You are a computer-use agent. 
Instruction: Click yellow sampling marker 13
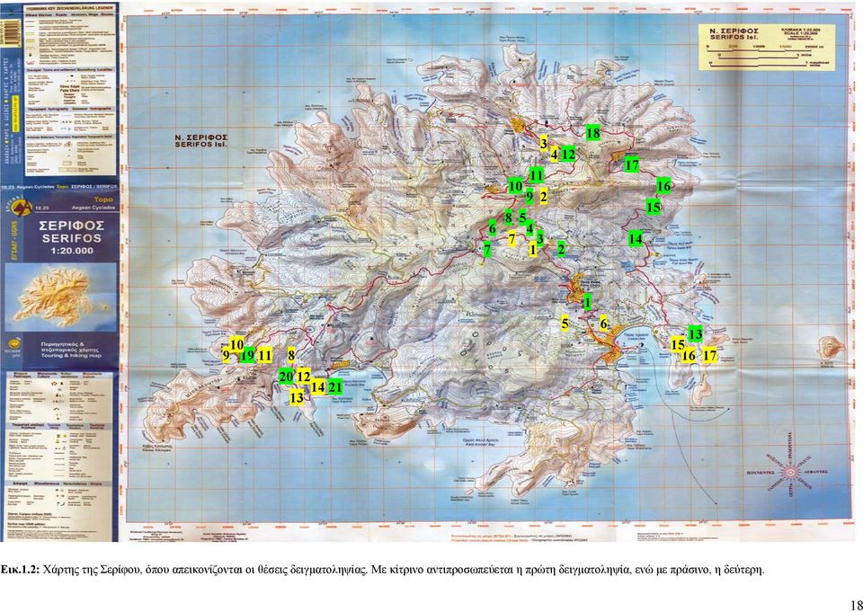(297, 397)
